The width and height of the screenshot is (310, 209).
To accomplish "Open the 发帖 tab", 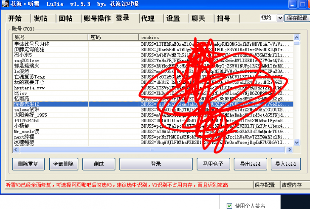I will [x=40, y=19].
